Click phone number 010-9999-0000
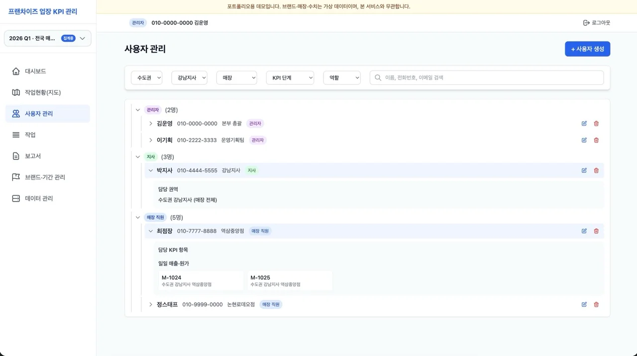This screenshot has width=637, height=356. coord(203,304)
